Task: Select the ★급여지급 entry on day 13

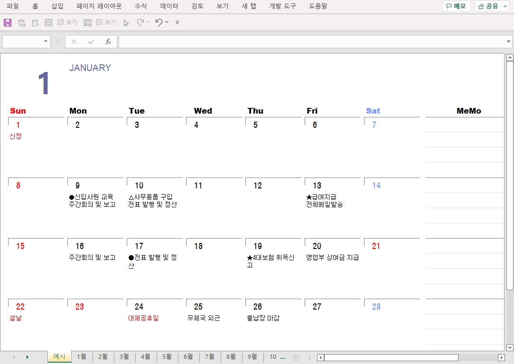Action: pos(321,197)
